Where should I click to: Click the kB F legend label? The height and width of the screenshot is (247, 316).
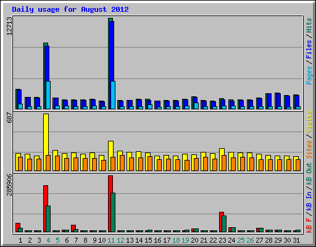(309, 225)
